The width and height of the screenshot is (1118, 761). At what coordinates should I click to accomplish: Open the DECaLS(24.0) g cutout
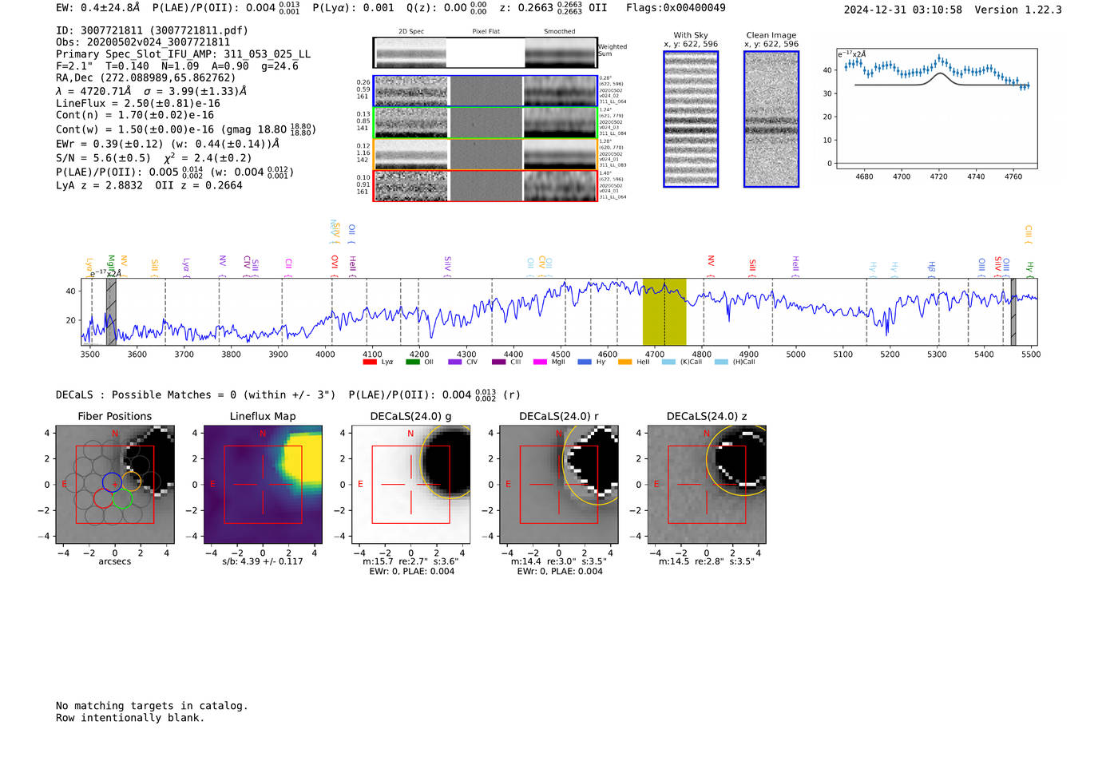[410, 485]
